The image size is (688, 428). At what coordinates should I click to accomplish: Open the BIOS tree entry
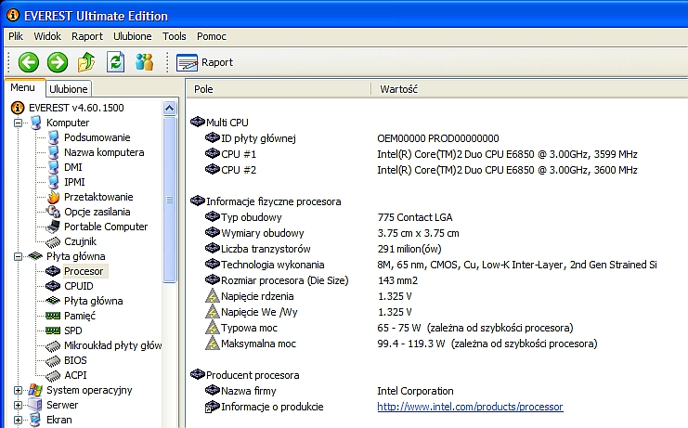pos(76,360)
